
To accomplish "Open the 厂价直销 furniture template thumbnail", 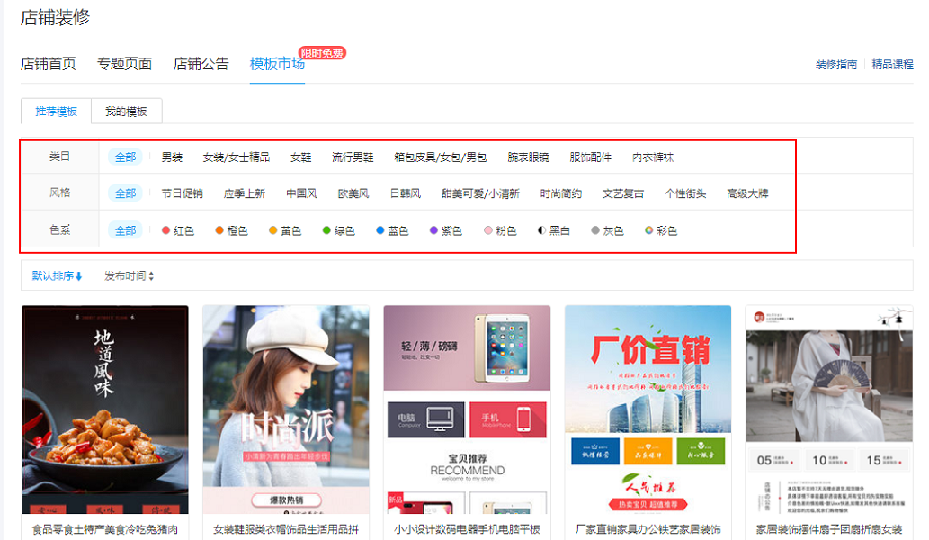I will pyautogui.click(x=648, y=409).
